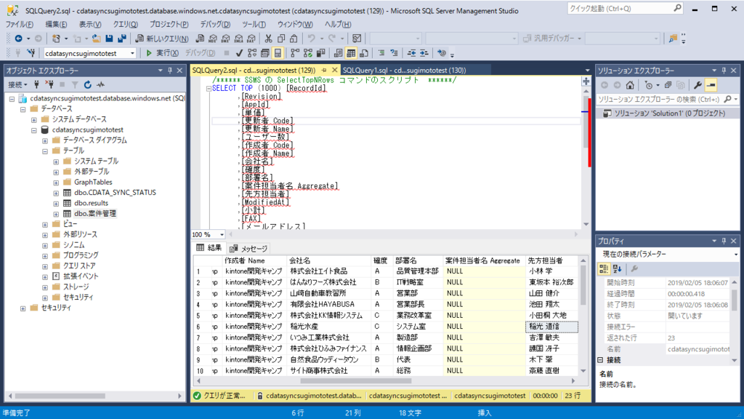Open the クエリ(Q) menu

pos(125,24)
